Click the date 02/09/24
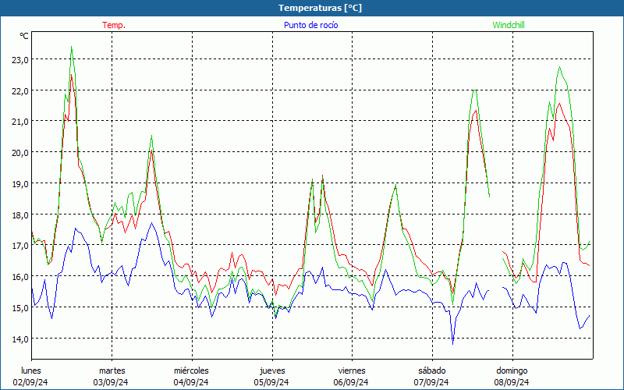 (x=30, y=382)
